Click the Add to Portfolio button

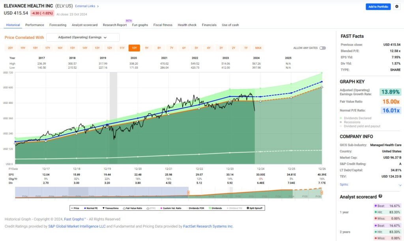click(x=378, y=6)
